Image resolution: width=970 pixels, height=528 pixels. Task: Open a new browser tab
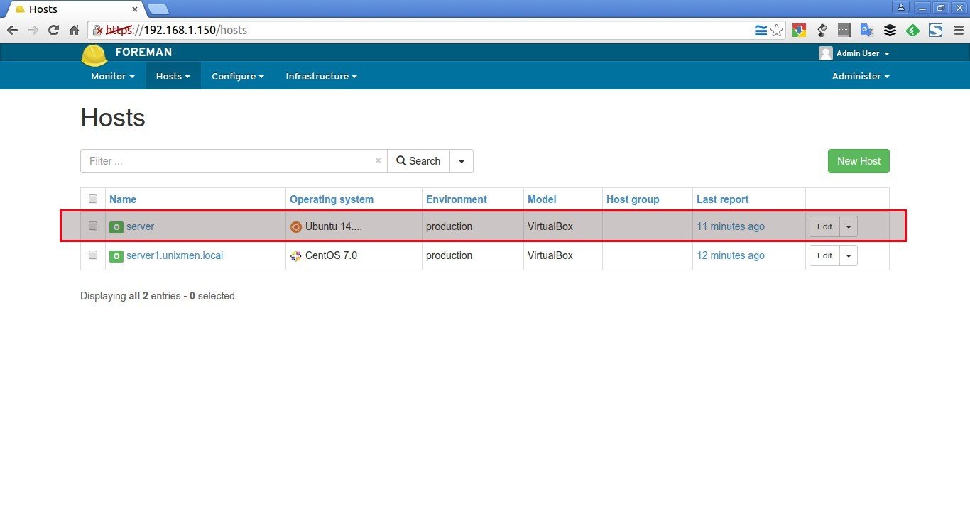click(x=158, y=9)
